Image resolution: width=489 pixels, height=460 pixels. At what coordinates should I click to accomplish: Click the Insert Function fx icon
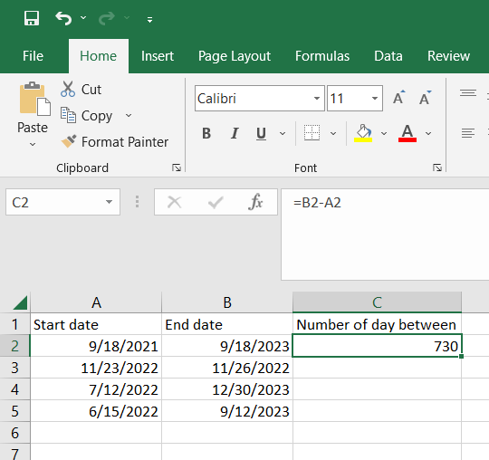pos(255,202)
